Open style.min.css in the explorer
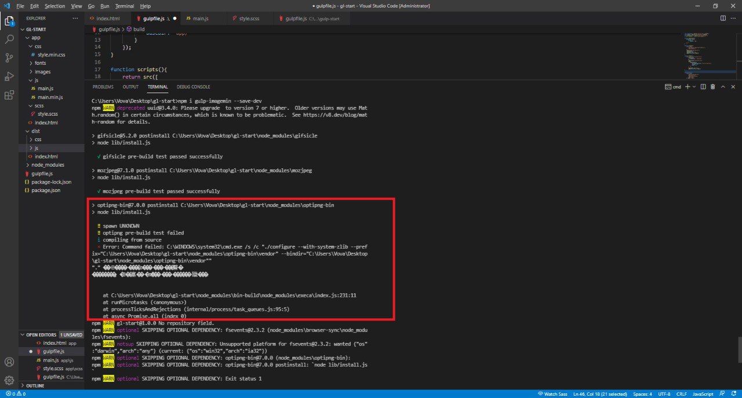 click(51, 55)
